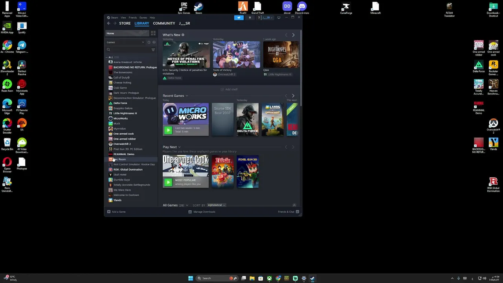Open File Explorer from the taskbar
This screenshot has width=503, height=283.
252,278
